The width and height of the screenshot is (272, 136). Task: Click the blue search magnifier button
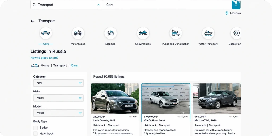point(236,5)
